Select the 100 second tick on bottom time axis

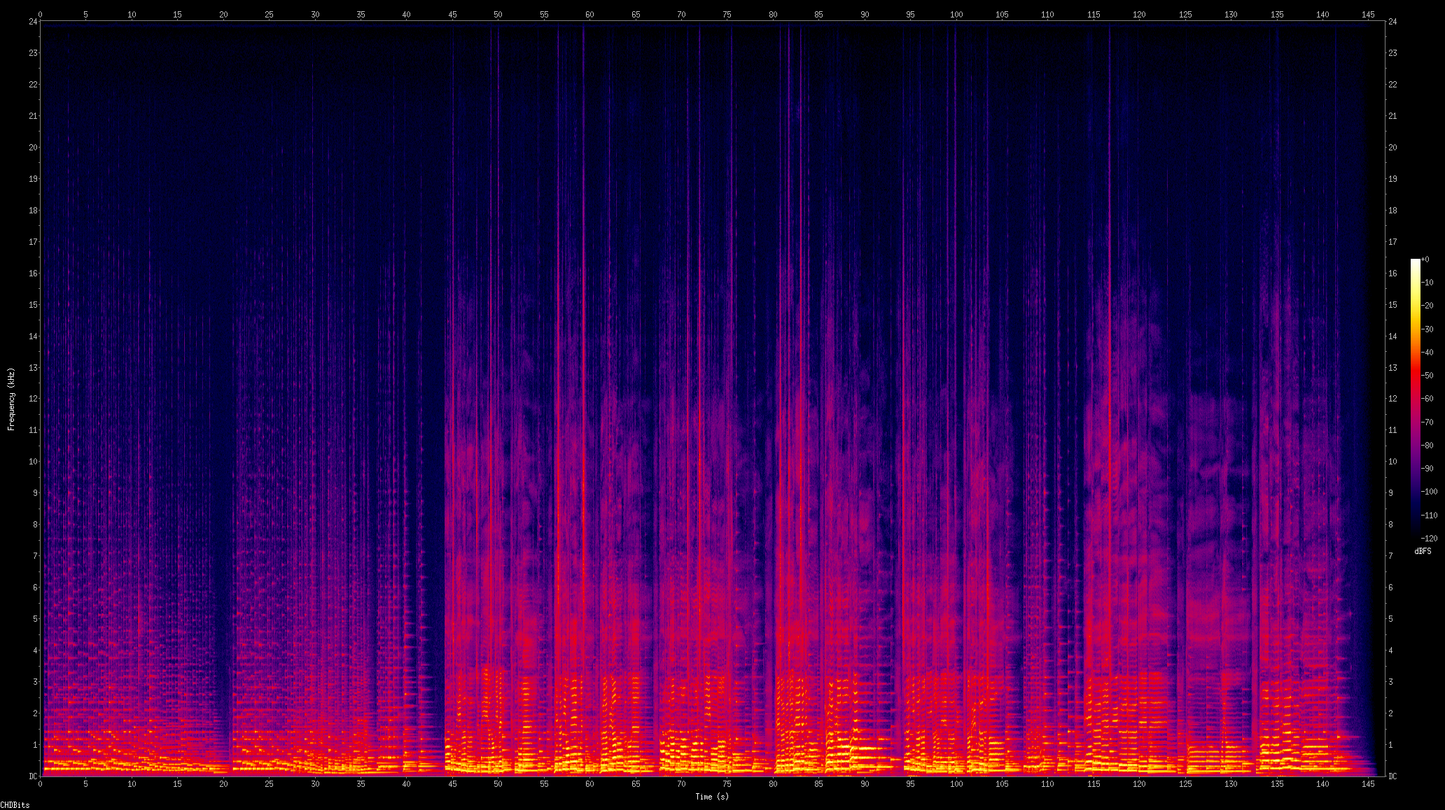point(956,784)
